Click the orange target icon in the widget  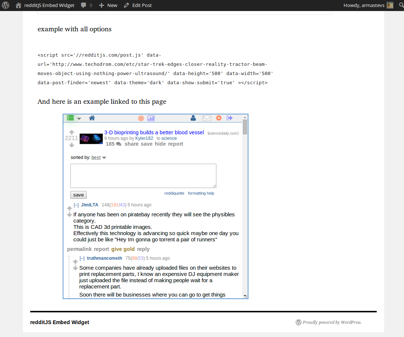[x=141, y=118]
